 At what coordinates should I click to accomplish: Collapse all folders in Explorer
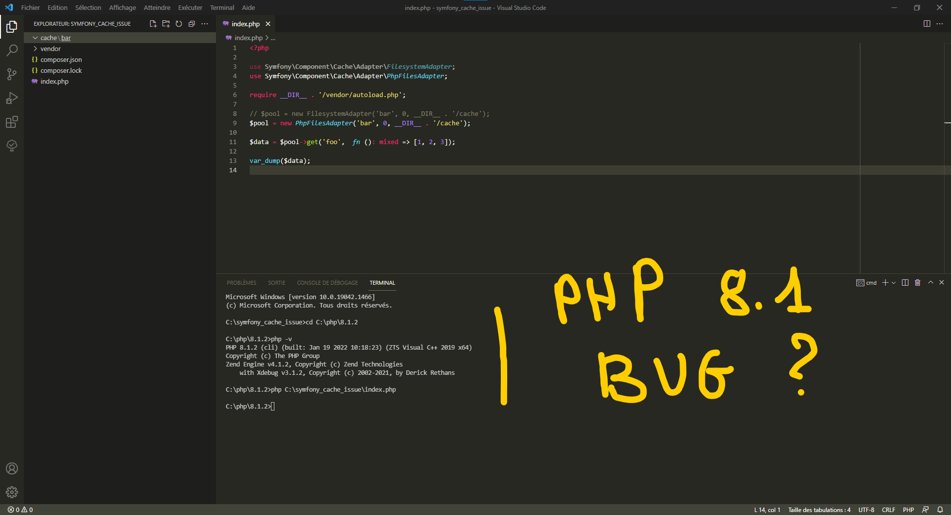192,24
